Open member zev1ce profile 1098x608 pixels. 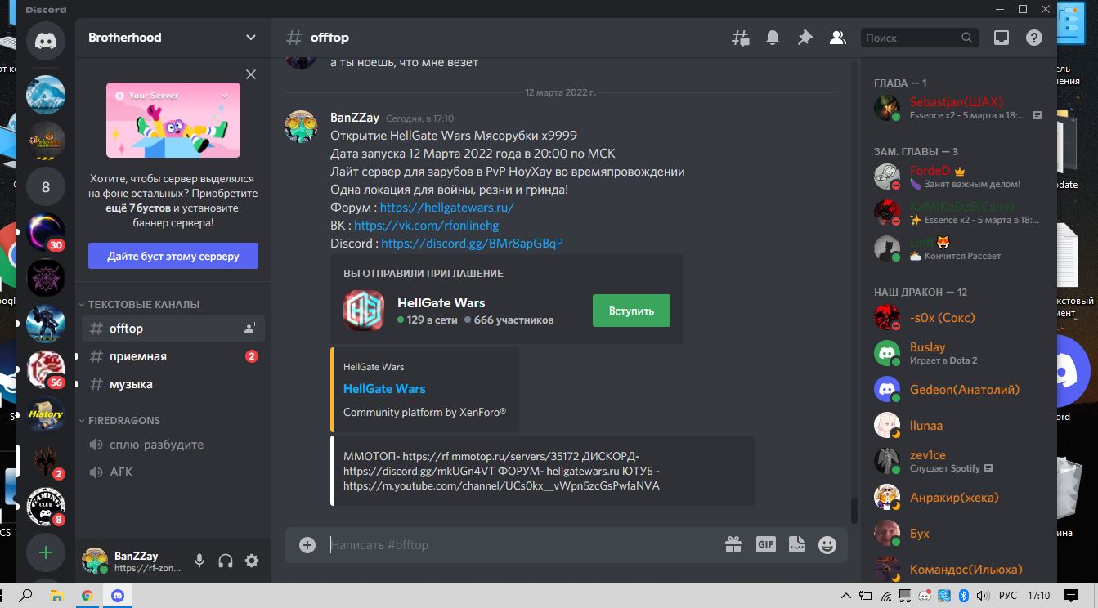click(958, 461)
